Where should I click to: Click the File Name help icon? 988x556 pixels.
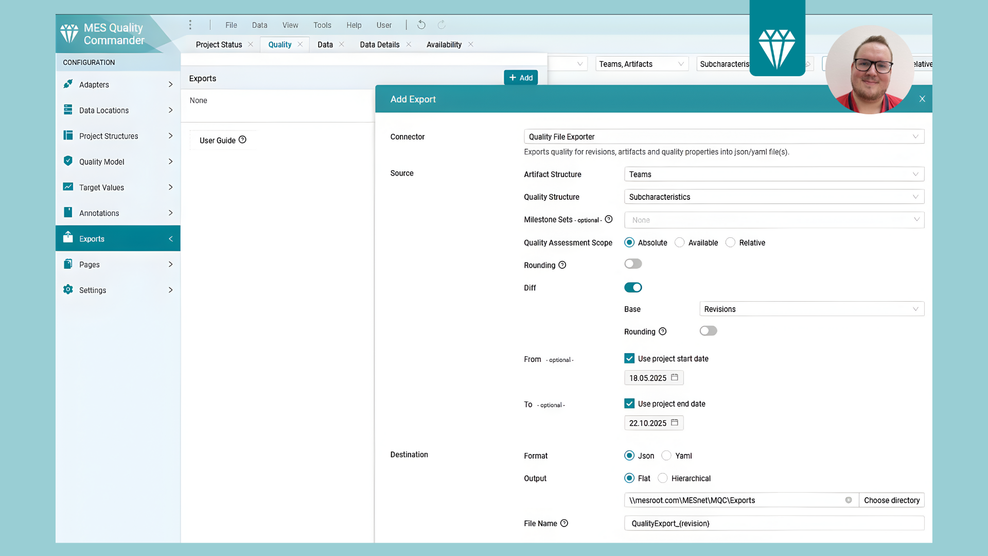coord(564,523)
